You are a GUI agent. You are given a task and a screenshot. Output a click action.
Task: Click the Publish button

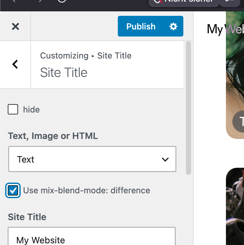pos(141,26)
